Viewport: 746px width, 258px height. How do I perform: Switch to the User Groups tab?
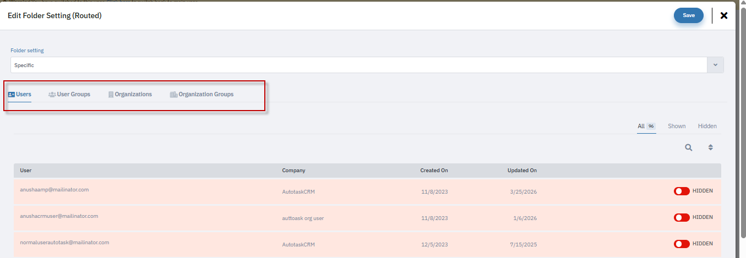tap(73, 95)
